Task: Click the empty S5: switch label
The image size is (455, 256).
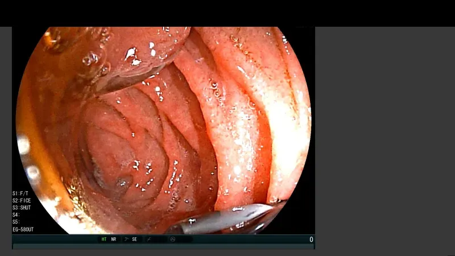Action: (x=16, y=222)
